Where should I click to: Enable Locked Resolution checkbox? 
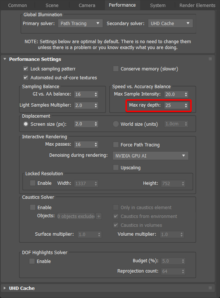pyautogui.click(x=33, y=183)
